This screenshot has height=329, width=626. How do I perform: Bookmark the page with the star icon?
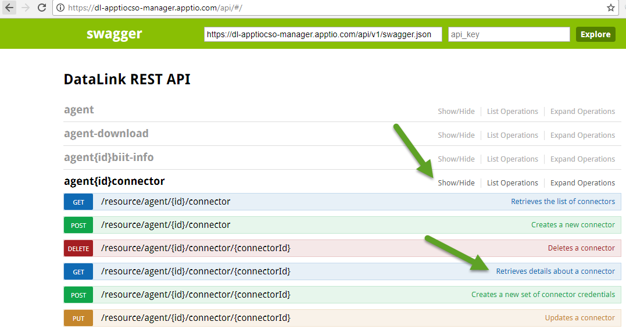pos(610,8)
